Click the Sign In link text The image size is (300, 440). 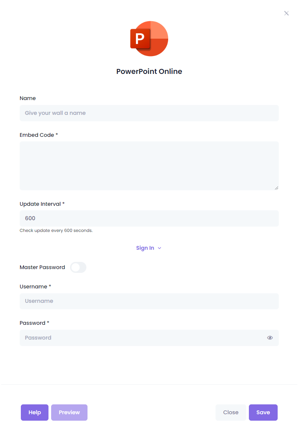(x=145, y=248)
